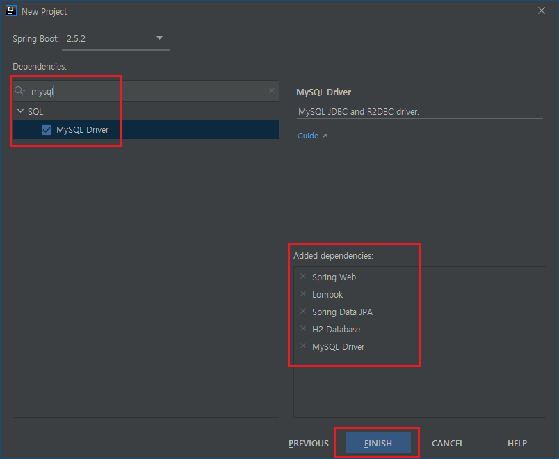Uncheck the MySQL Driver checkbox
Screen dimensions: 559x459
[x=47, y=130]
